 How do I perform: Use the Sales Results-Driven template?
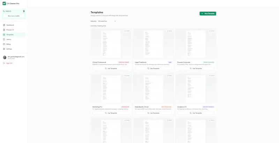click(153, 113)
